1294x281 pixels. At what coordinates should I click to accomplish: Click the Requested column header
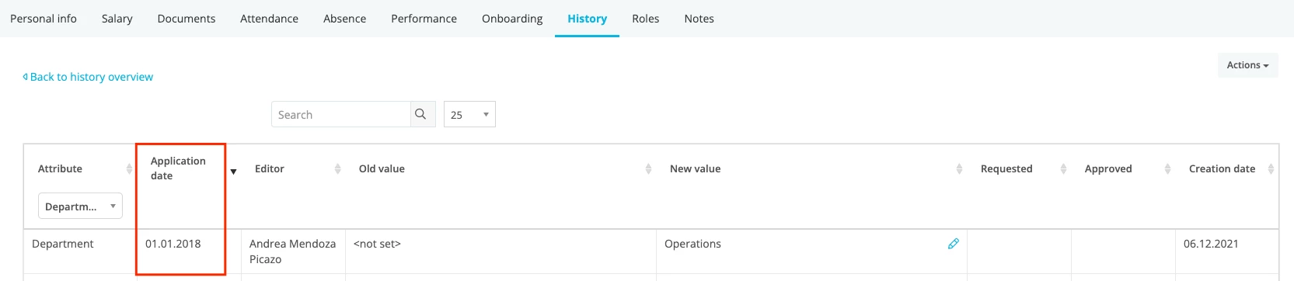click(x=1006, y=168)
